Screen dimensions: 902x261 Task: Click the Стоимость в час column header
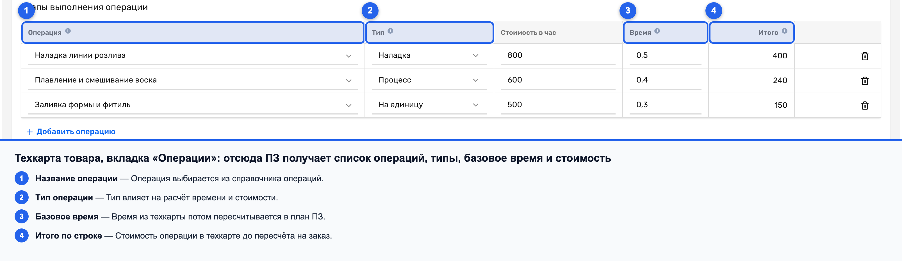[528, 33]
